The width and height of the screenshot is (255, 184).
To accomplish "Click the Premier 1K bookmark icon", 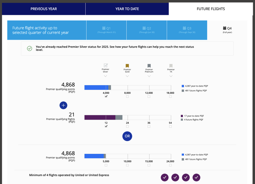I will [x=171, y=65].
